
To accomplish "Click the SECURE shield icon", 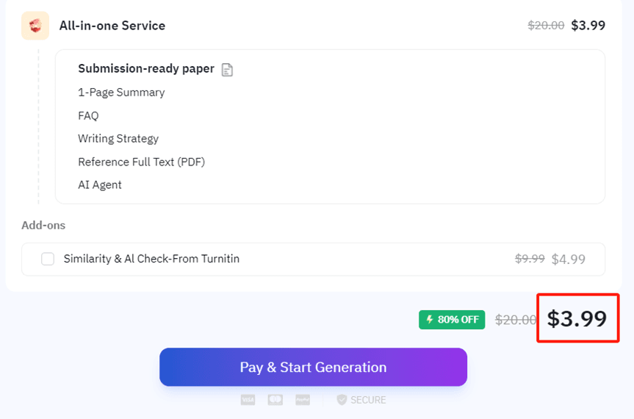I will (342, 400).
